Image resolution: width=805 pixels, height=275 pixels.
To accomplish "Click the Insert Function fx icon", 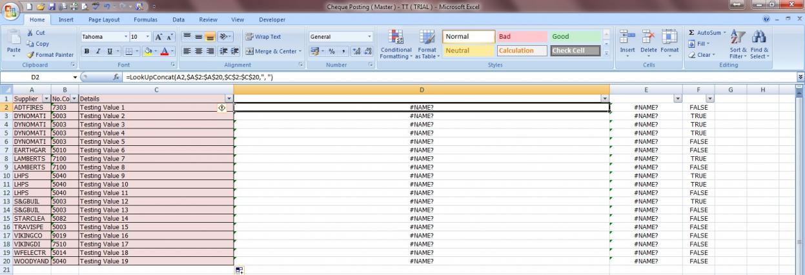I will (116, 77).
